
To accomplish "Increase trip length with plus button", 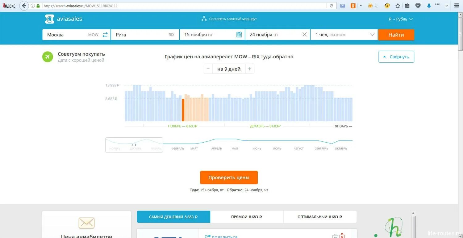I will point(250,69).
